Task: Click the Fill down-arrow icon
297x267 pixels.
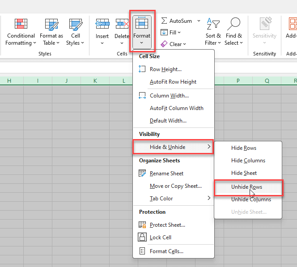Action: [164, 32]
